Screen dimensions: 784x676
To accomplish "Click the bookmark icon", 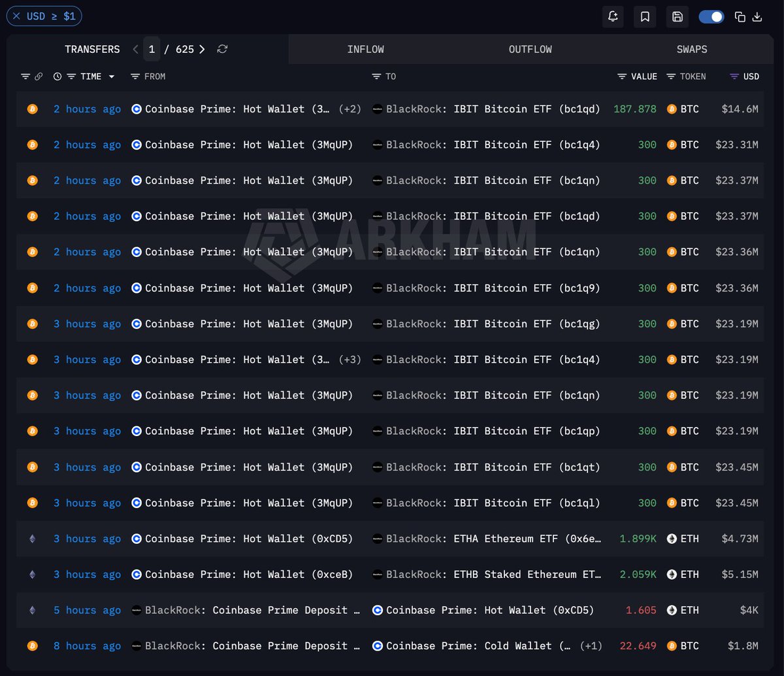I will point(645,17).
